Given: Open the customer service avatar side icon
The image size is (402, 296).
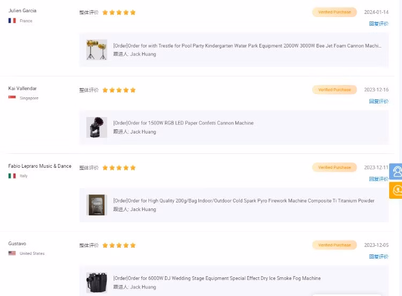Looking at the screenshot, I should tap(397, 172).
